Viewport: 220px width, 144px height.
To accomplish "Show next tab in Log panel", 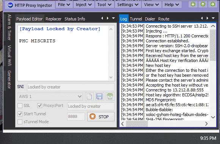I will pyautogui.click(x=207, y=18).
